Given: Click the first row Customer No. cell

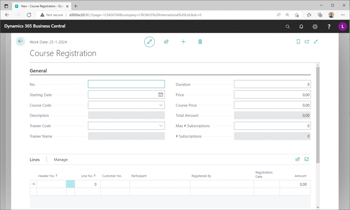Looking at the screenshot, I should [115, 184].
